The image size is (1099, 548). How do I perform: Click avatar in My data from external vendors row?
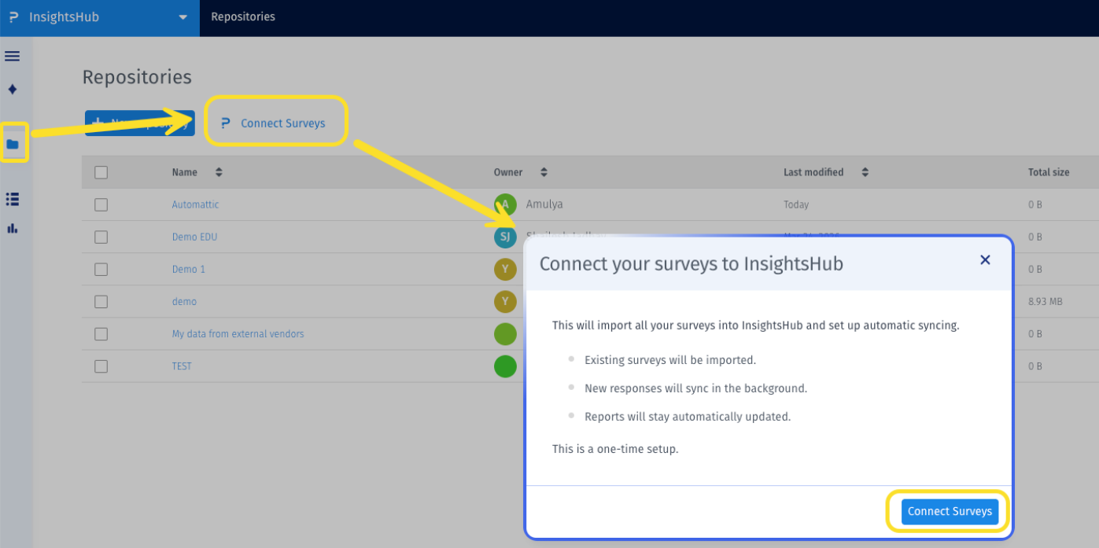click(505, 333)
